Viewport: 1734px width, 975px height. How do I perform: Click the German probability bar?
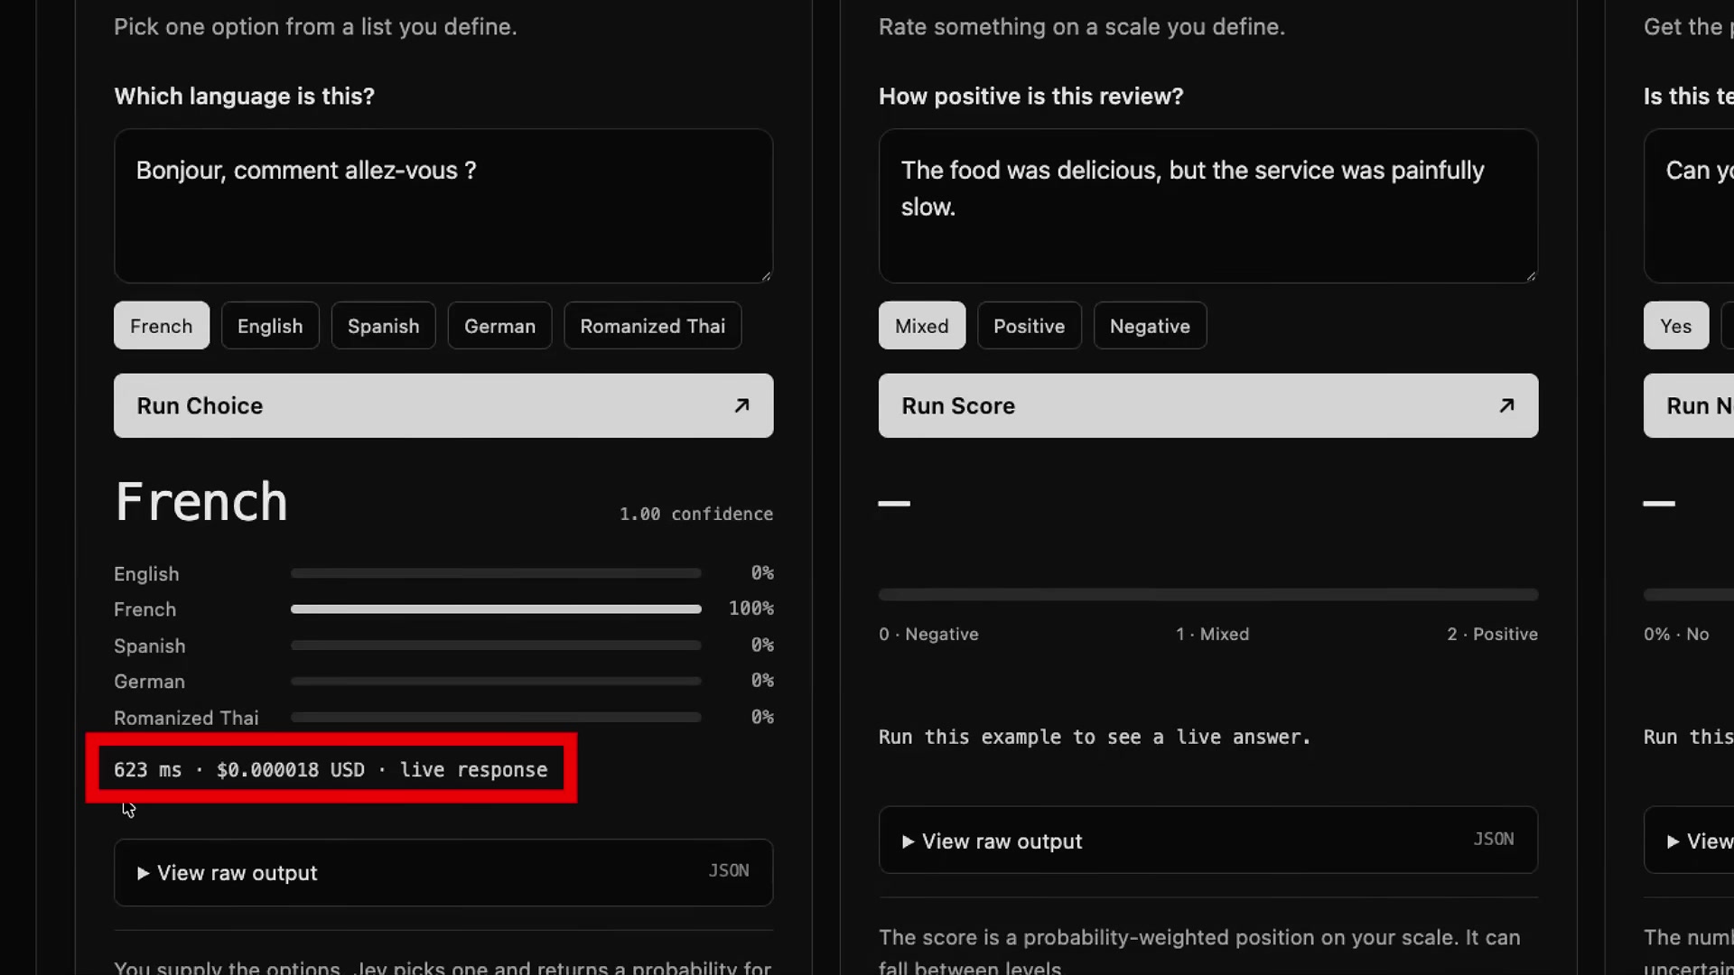point(496,682)
